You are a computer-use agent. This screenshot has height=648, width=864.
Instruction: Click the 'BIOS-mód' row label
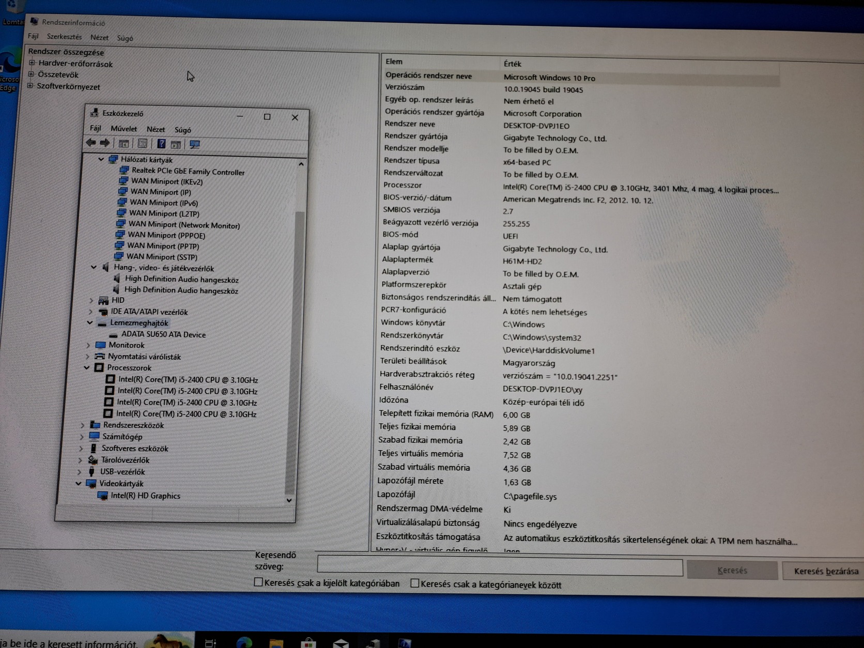[x=400, y=235]
